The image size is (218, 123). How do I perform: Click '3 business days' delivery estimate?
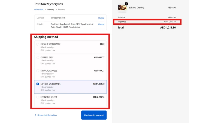(x=47, y=100)
